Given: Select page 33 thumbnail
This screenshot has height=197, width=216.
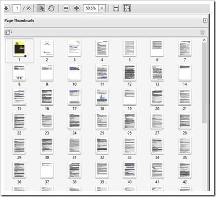Looking at the screenshot, I should (129, 146).
